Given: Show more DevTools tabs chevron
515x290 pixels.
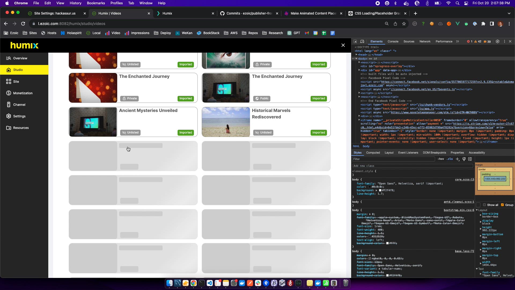Looking at the screenshot, I should [x=458, y=41].
